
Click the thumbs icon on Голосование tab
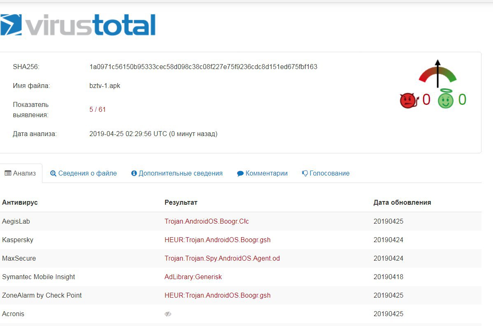pos(305,173)
